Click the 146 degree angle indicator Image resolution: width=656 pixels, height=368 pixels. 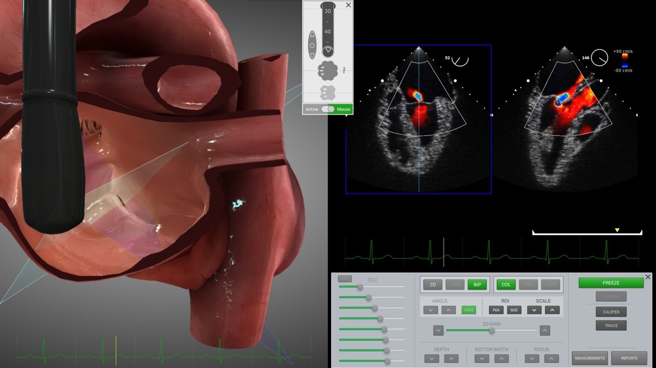point(595,57)
